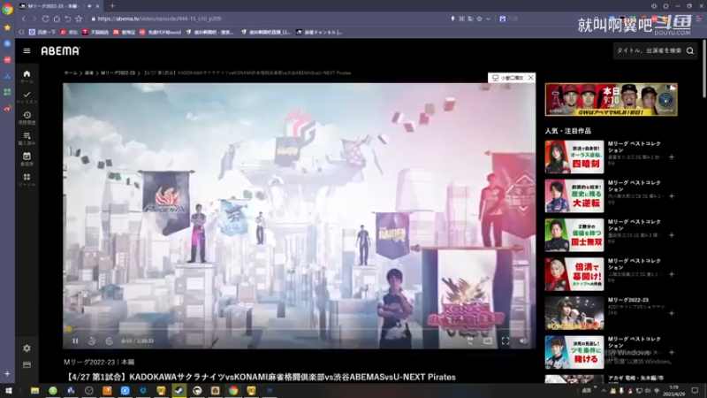The height and width of the screenshot is (398, 707).
Task: Pause the video playback
Action: tap(75, 341)
